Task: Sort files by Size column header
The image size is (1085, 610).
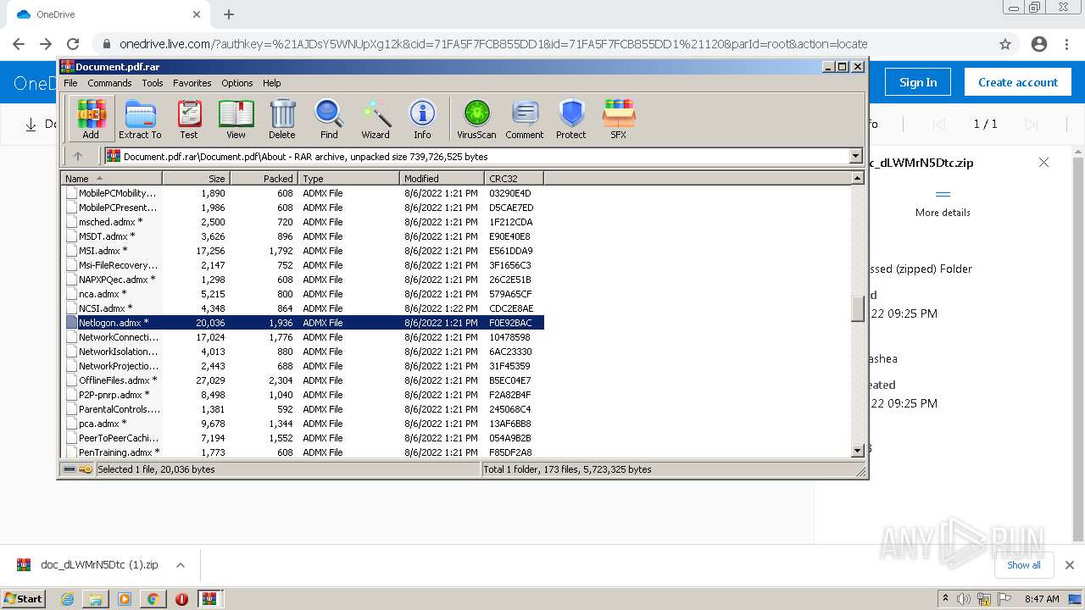Action: coord(197,178)
